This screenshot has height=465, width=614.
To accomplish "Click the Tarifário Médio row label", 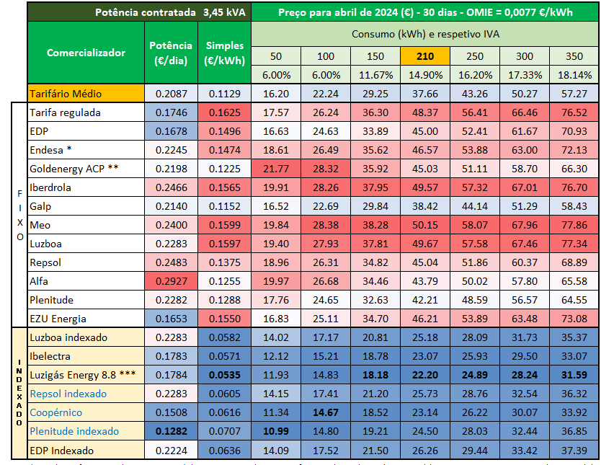I will coord(65,94).
